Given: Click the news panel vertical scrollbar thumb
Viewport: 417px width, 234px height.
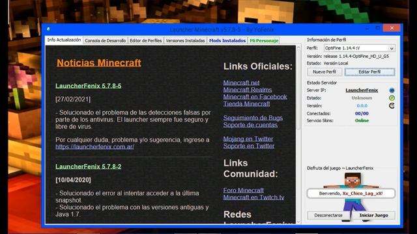Looking at the screenshot, I should pos(298,90).
